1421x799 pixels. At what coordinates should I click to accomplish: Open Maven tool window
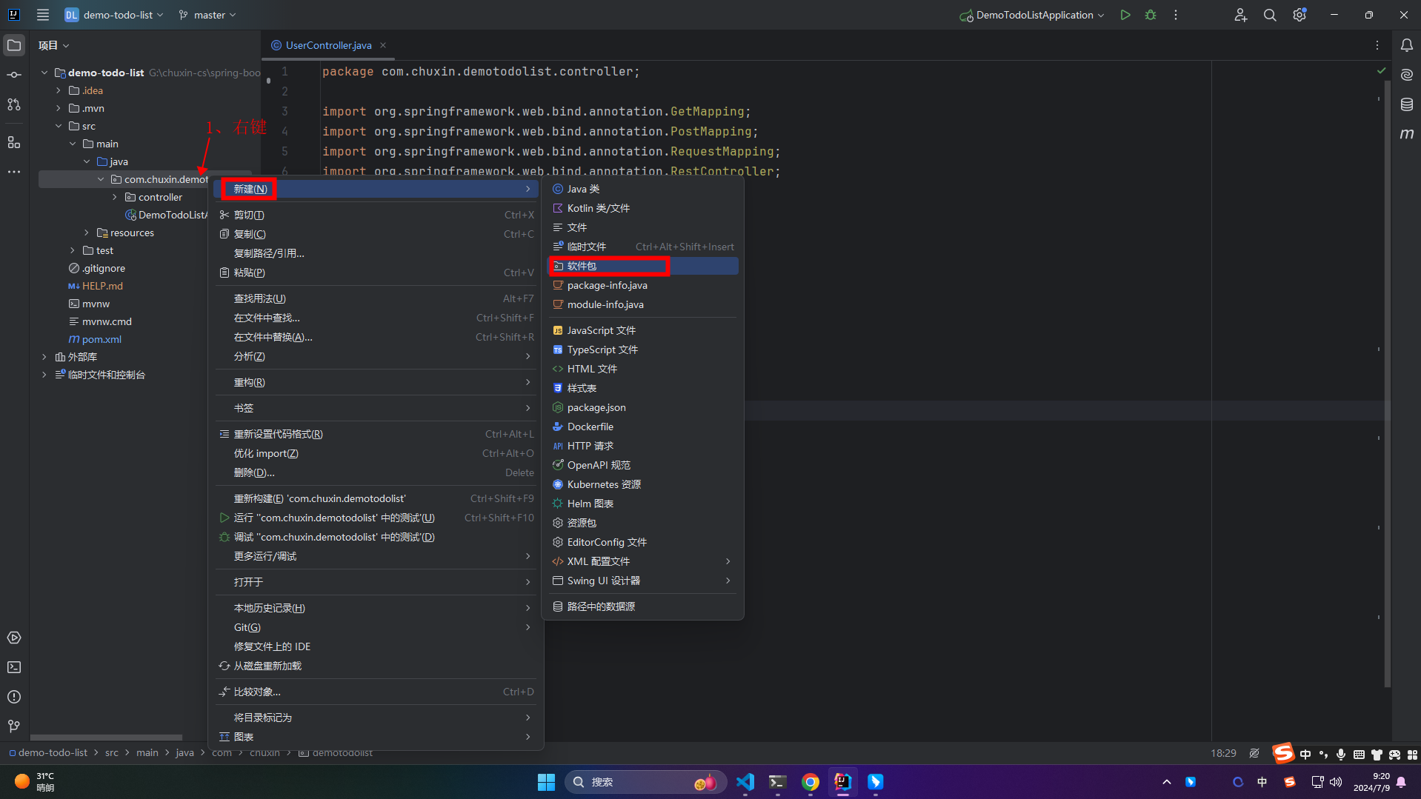point(1406,134)
